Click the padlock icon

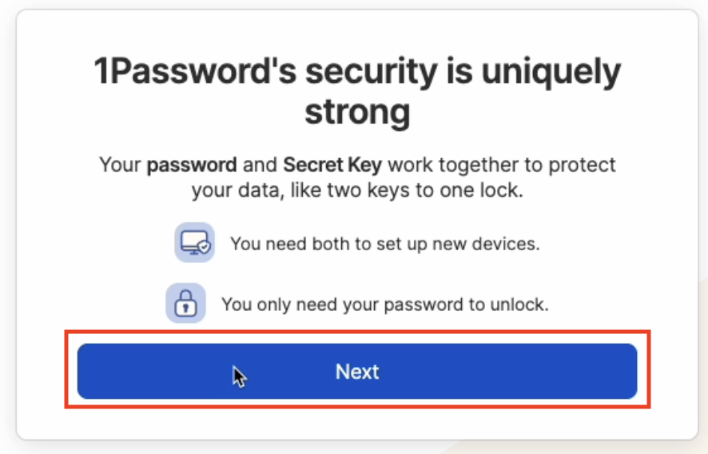(x=185, y=304)
